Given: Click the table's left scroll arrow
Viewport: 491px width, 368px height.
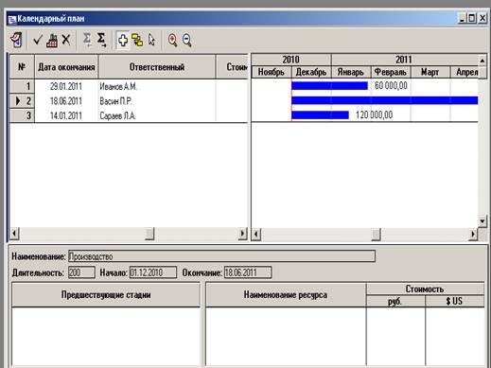Looking at the screenshot, I should (x=14, y=234).
